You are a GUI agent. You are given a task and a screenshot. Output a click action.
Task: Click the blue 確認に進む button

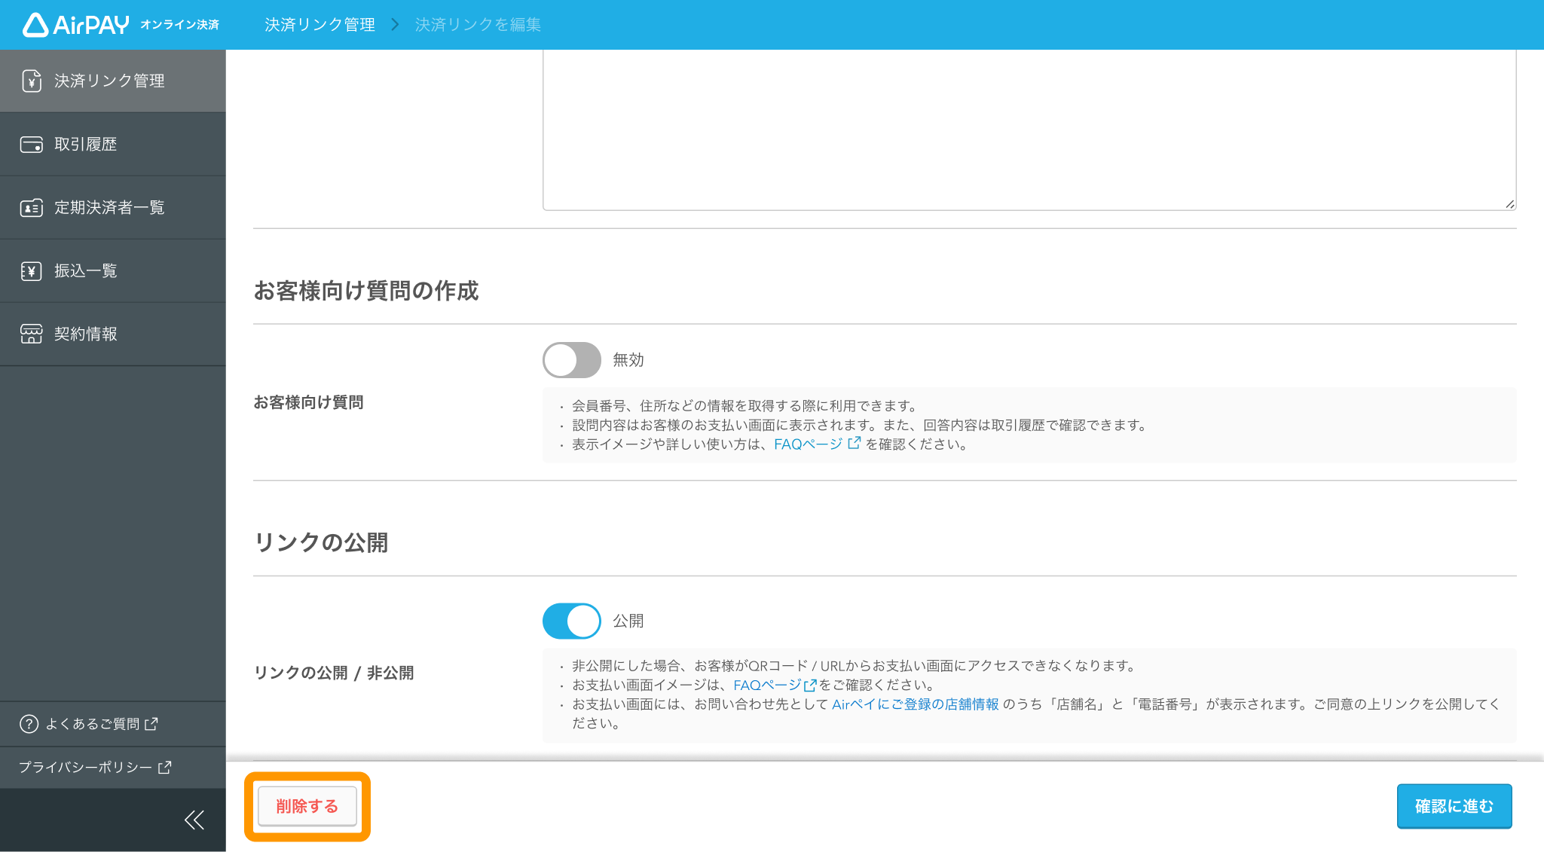(x=1454, y=806)
